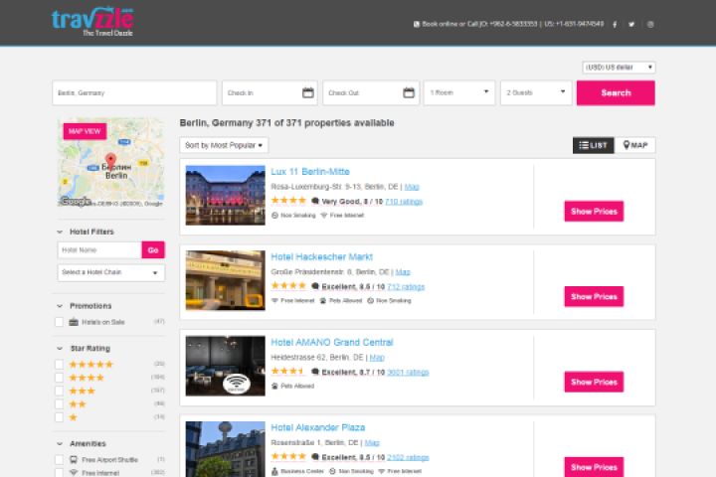
Task: Click Pets Allowed icon for Hackescher Markt
Action: coord(323,301)
